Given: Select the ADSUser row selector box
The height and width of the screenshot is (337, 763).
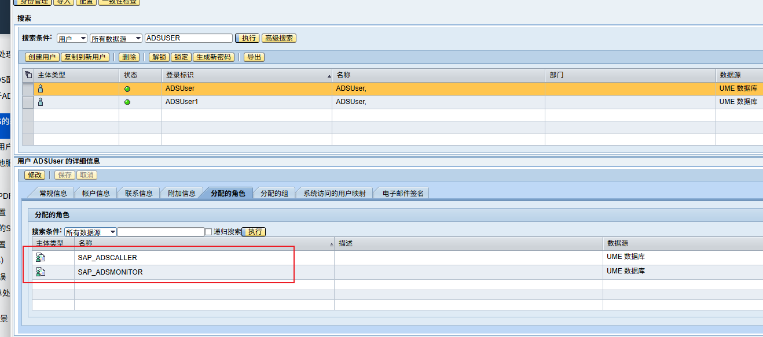Looking at the screenshot, I should click(x=28, y=88).
